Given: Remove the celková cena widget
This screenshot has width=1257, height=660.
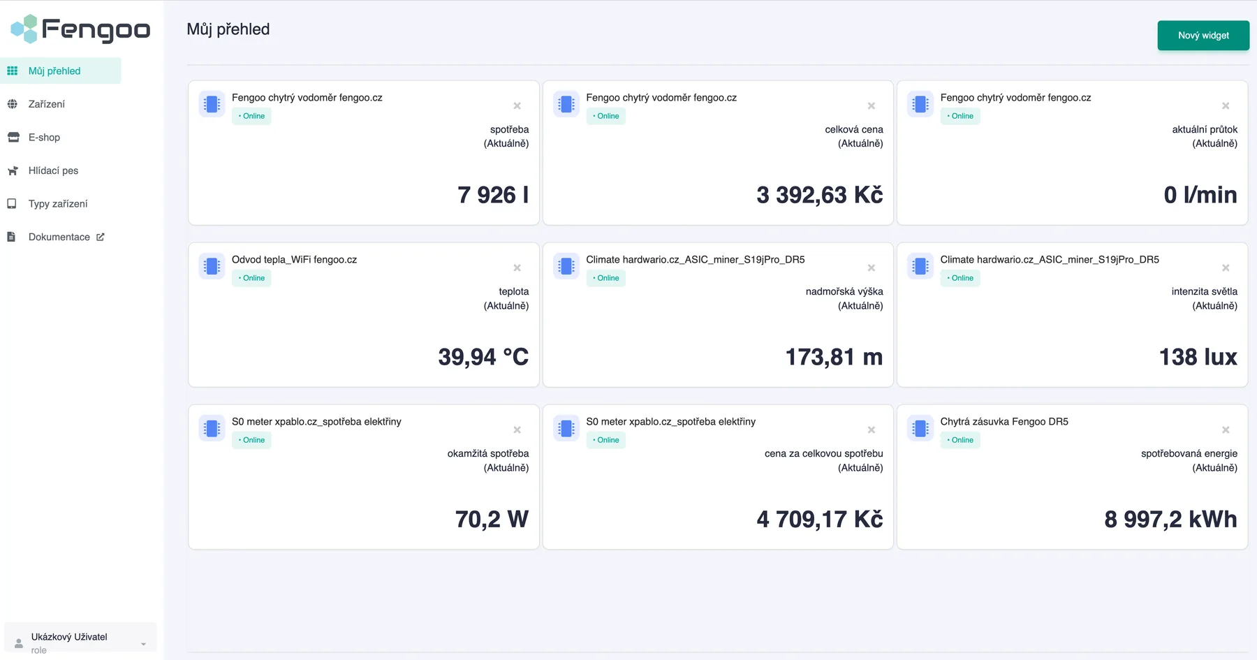Looking at the screenshot, I should (872, 106).
